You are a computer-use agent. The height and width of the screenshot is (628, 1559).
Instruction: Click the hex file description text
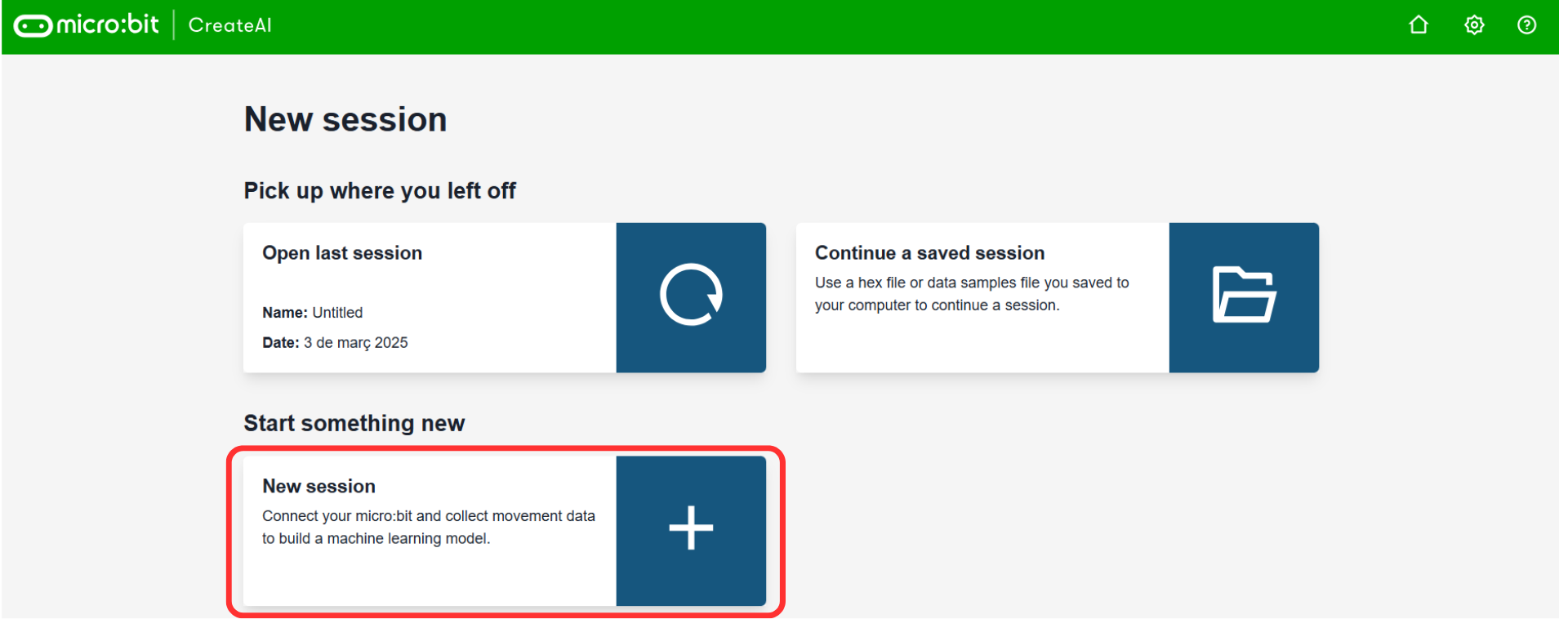tap(971, 294)
